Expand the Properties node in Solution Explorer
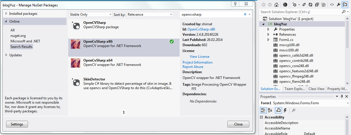 268,29
